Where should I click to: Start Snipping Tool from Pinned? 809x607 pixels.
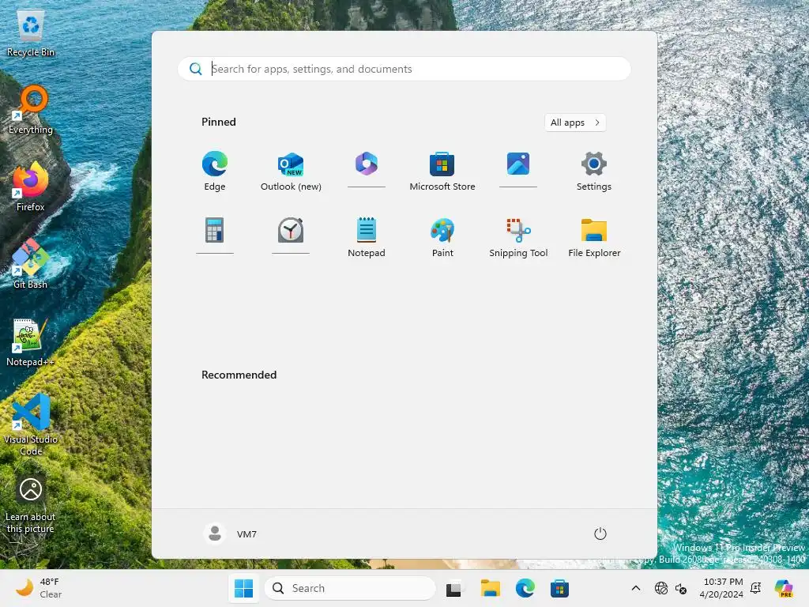point(518,237)
